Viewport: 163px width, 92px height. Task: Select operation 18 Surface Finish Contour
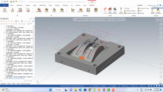point(19,71)
